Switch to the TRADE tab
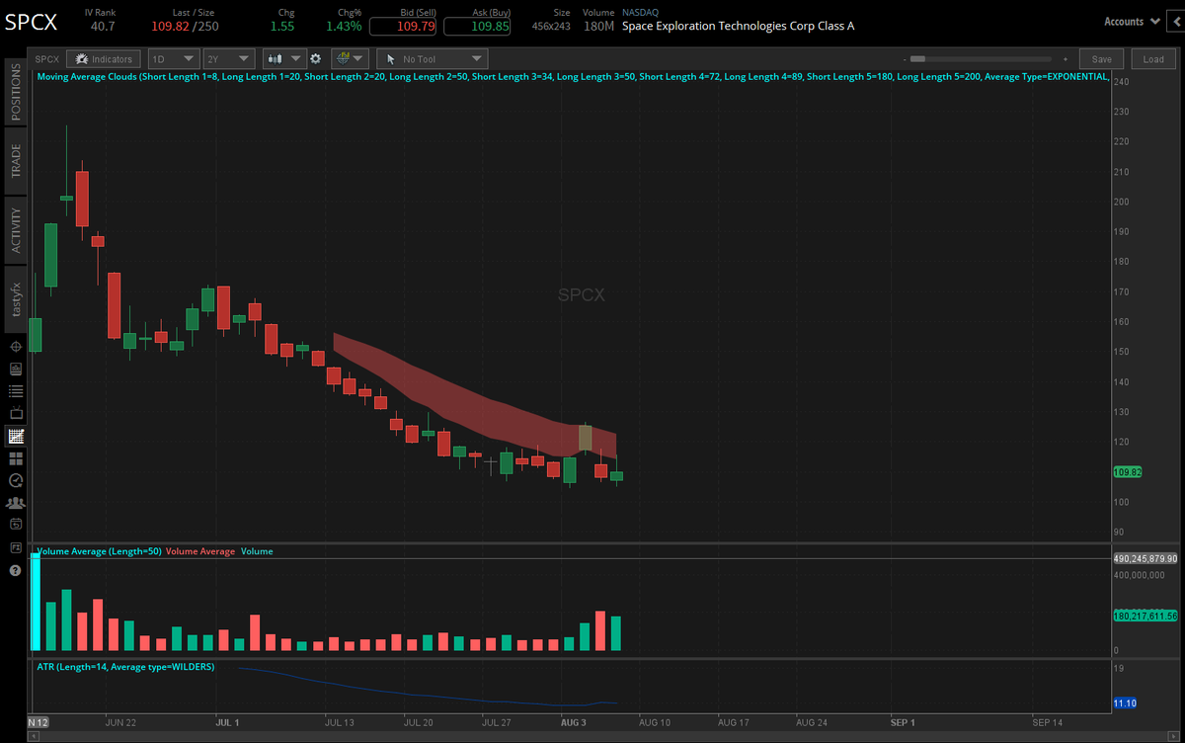Image resolution: width=1185 pixels, height=743 pixels. point(15,160)
